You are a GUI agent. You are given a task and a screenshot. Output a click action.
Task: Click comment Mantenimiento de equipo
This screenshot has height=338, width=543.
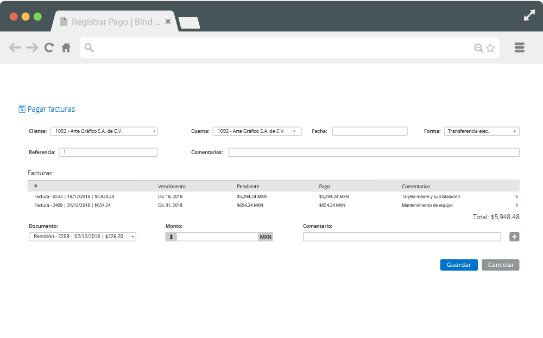coord(427,205)
